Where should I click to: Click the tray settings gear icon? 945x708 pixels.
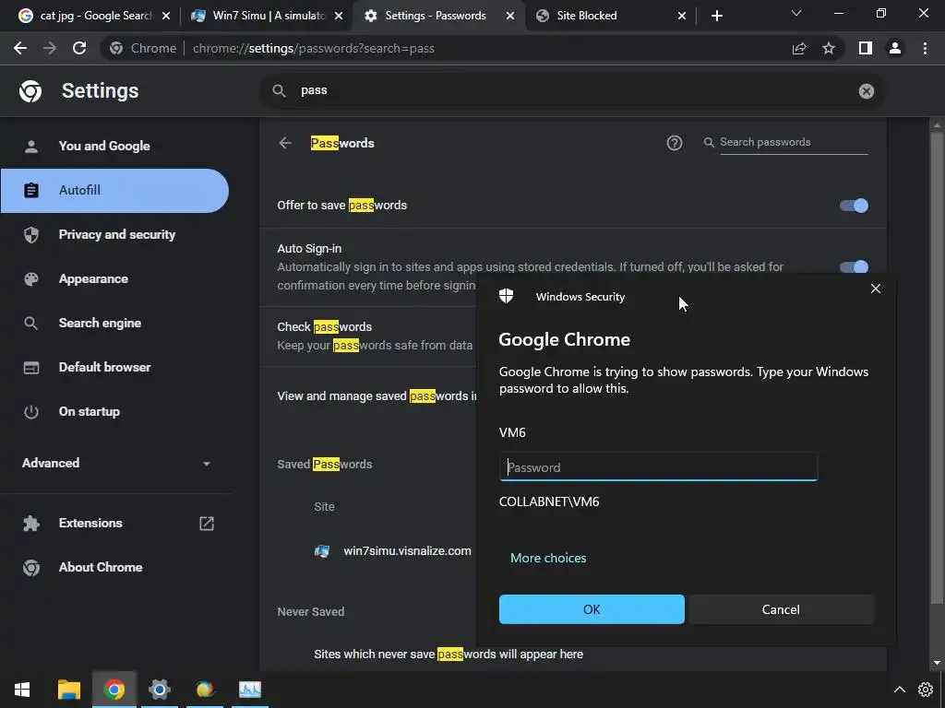coord(926,690)
